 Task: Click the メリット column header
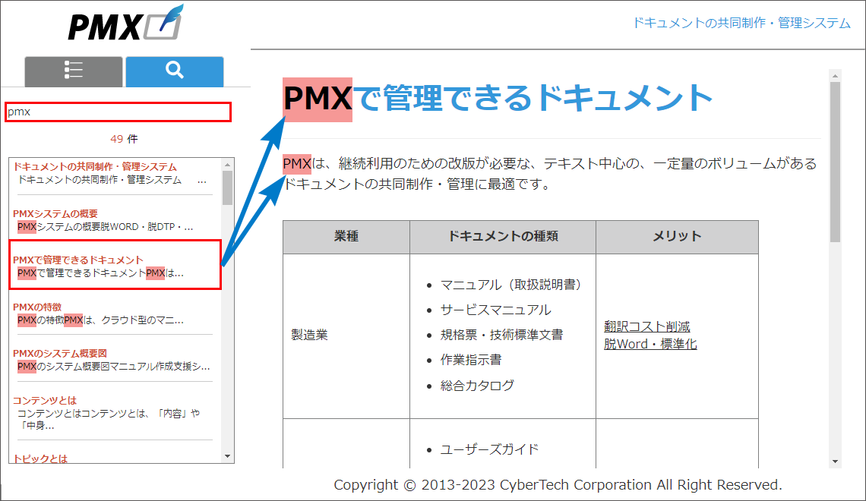pyautogui.click(x=677, y=236)
